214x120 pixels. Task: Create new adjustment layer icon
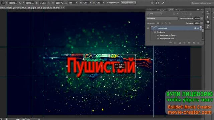[x=184, y=43]
